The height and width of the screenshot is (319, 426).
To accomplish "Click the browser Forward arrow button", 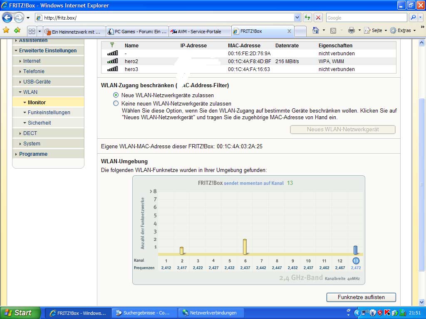I will [19, 18].
